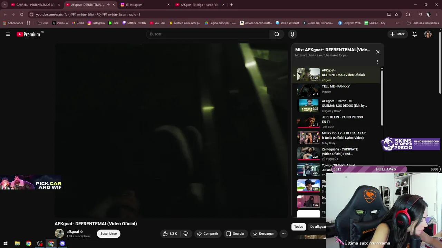Open a new browser tab
Screen dimensions: 442x248
pyautogui.click(x=231, y=4)
